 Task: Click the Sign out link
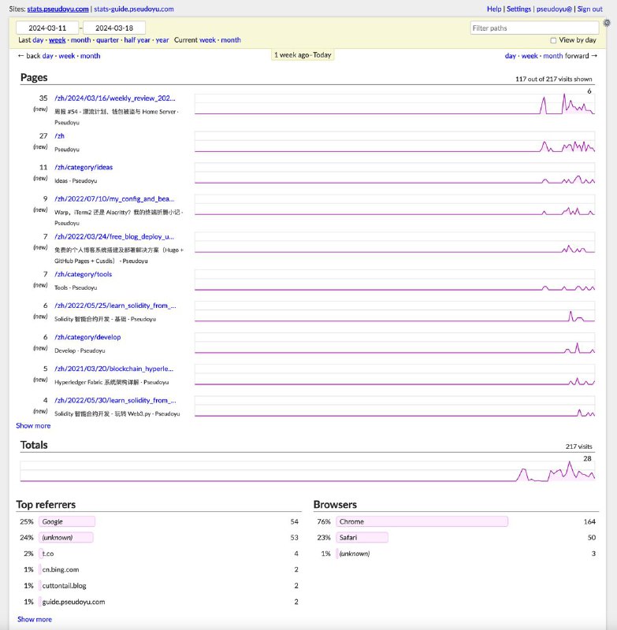pyautogui.click(x=589, y=9)
